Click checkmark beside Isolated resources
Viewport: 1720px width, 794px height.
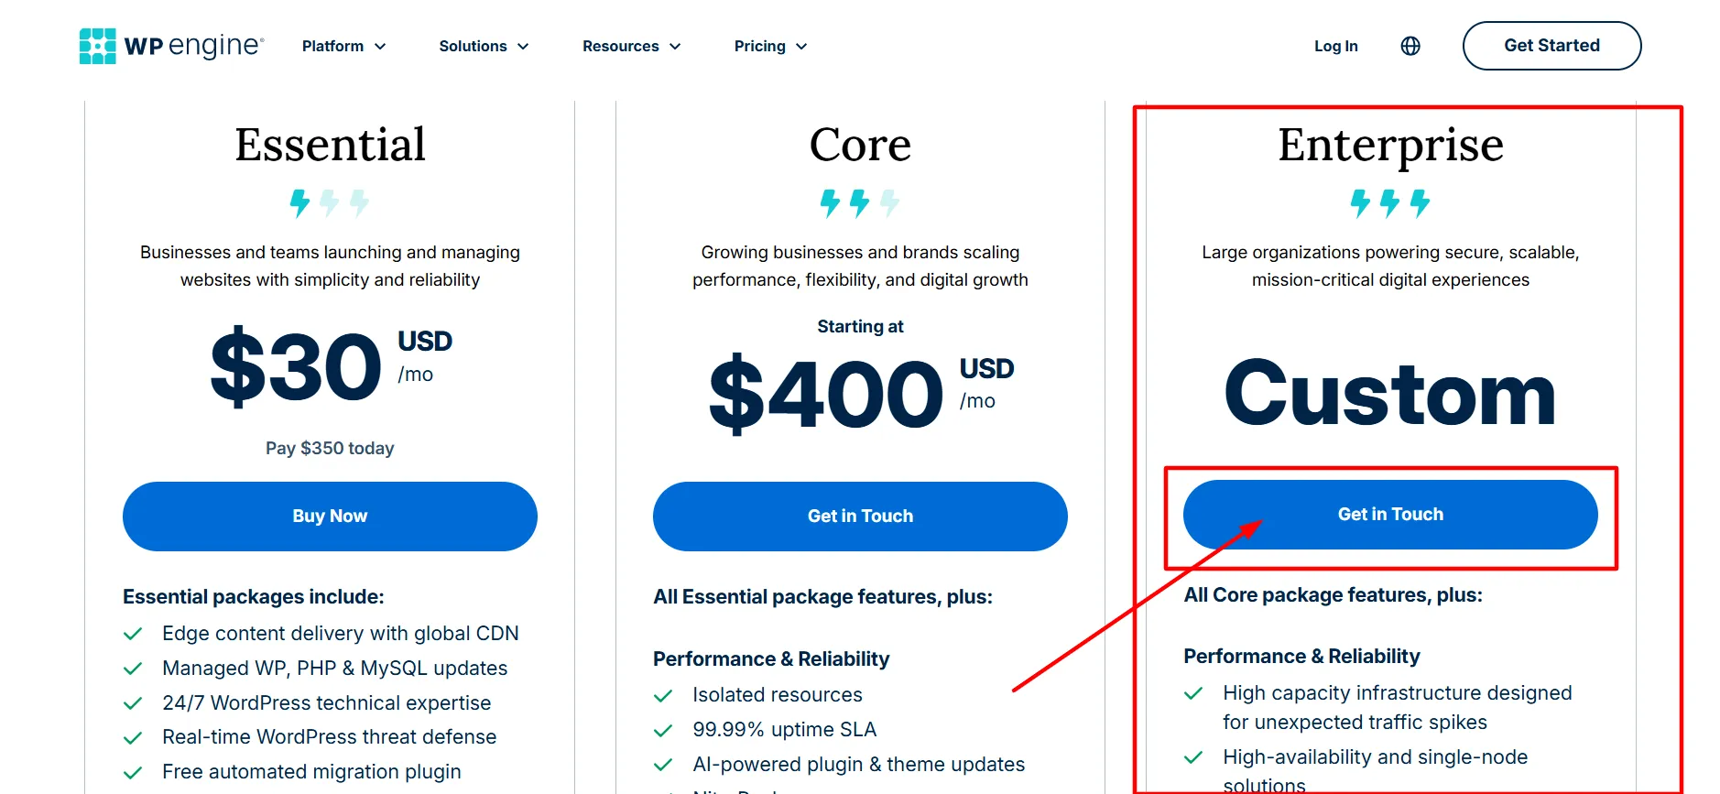663,696
